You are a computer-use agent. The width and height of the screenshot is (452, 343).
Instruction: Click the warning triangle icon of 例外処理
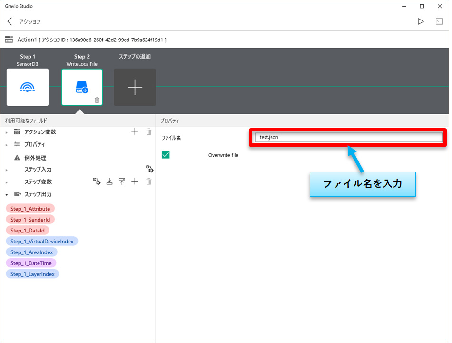(x=17, y=158)
